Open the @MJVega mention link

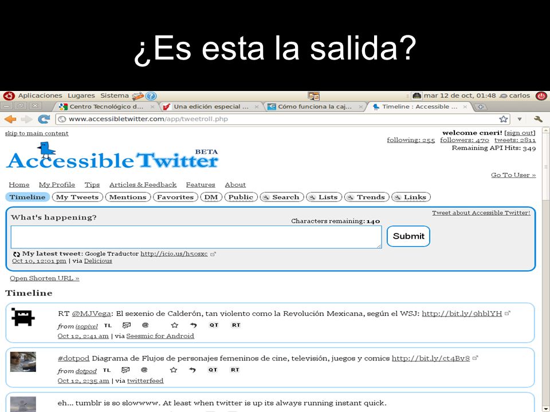tap(91, 314)
